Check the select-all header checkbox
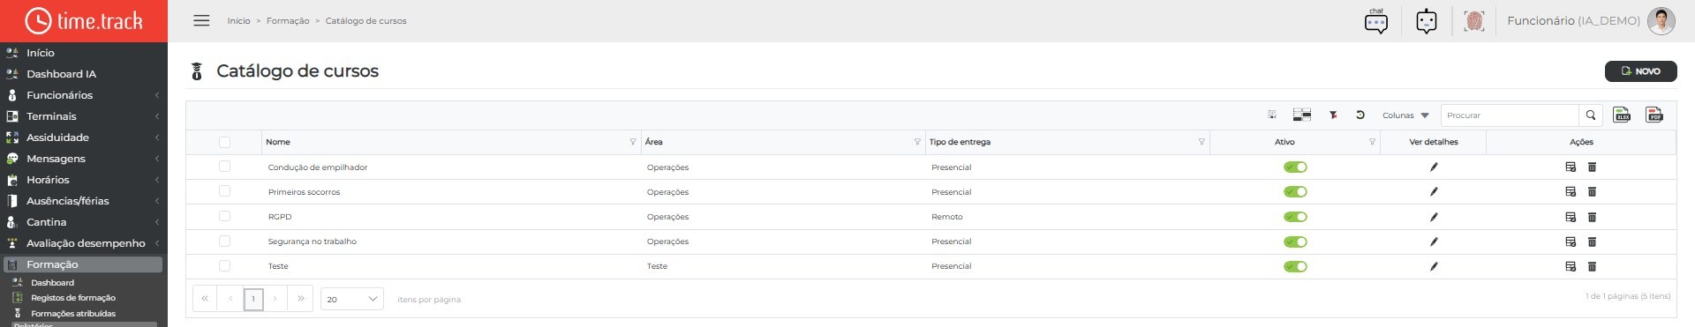The image size is (1695, 327). point(224,142)
